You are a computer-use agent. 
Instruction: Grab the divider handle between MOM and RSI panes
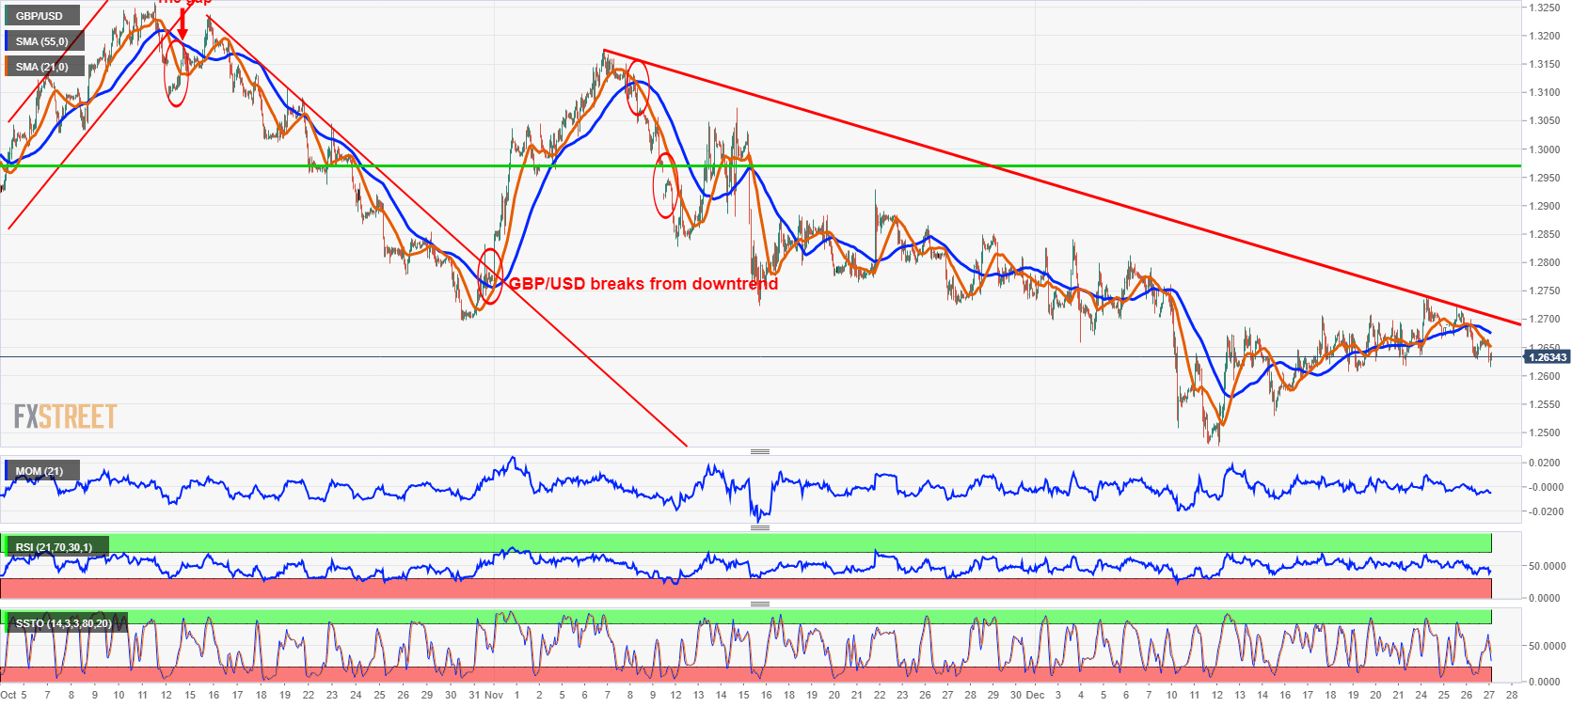[x=760, y=527]
